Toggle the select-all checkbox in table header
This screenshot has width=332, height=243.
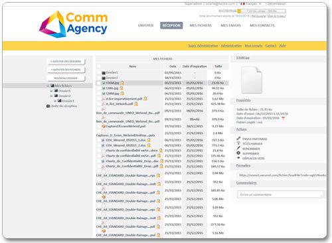(x=99, y=66)
